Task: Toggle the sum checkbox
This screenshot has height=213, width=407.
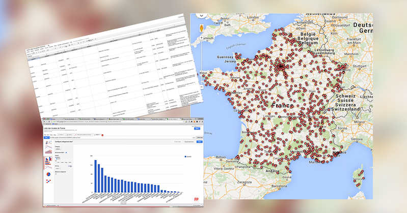Action: [68, 162]
